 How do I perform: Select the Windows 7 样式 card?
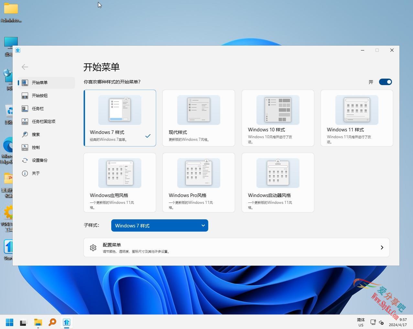point(120,118)
